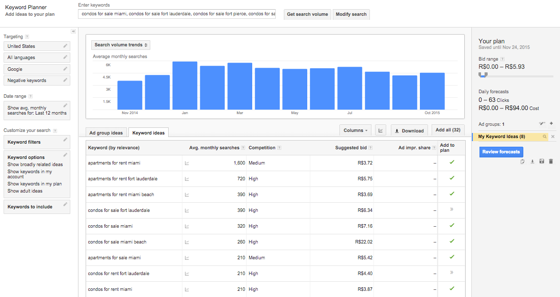Viewport: 560px width, 297px height.
Task: Click the Enter keywords input field
Action: point(177,14)
